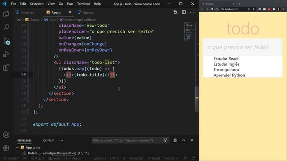Maximize the bottom panel with chevron

[183, 140]
